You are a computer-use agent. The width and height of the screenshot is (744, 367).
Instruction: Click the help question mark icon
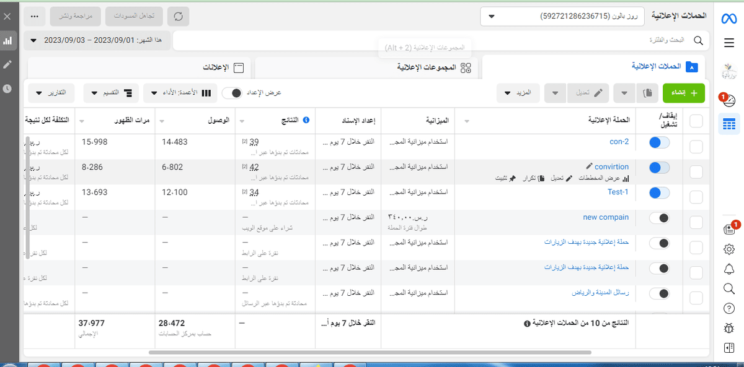point(729,308)
